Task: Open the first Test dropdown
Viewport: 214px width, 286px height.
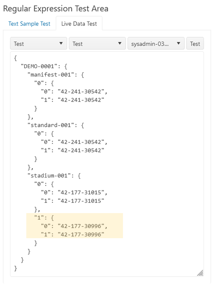Action: [38, 44]
